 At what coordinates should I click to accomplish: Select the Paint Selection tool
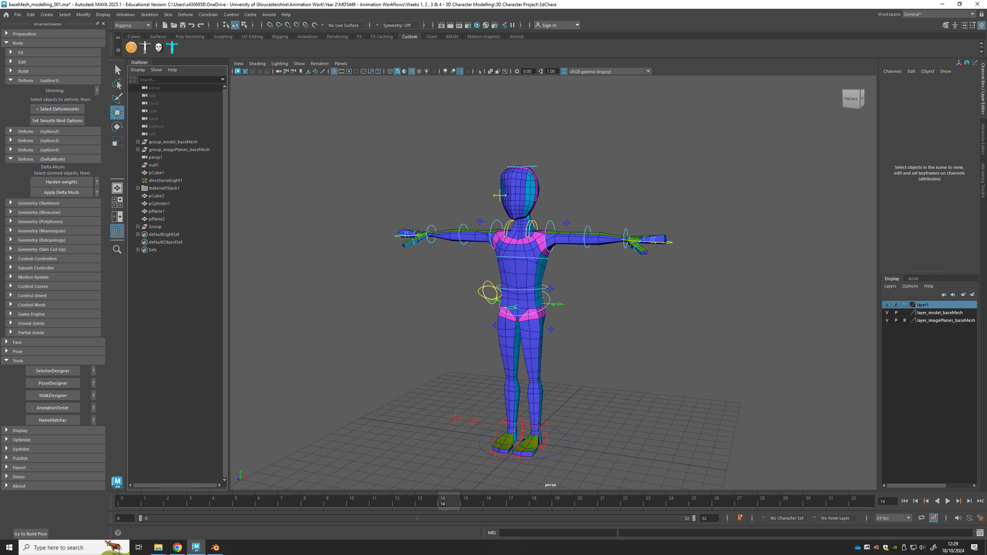117,98
